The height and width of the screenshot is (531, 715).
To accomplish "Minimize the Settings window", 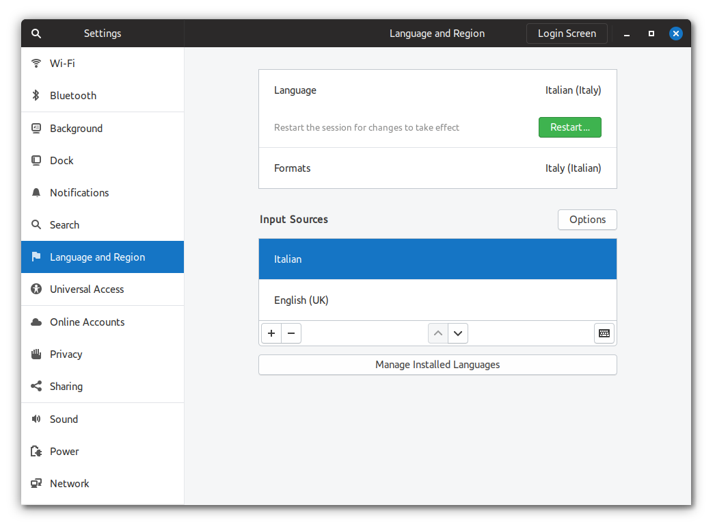I will pos(627,34).
